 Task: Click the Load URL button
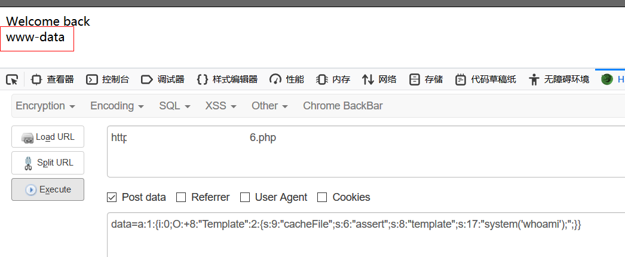point(48,137)
